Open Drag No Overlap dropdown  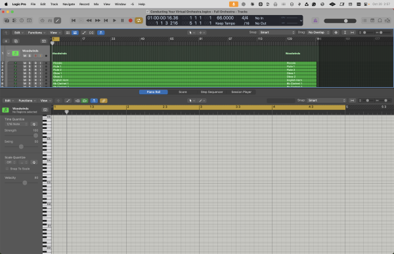tap(318, 33)
